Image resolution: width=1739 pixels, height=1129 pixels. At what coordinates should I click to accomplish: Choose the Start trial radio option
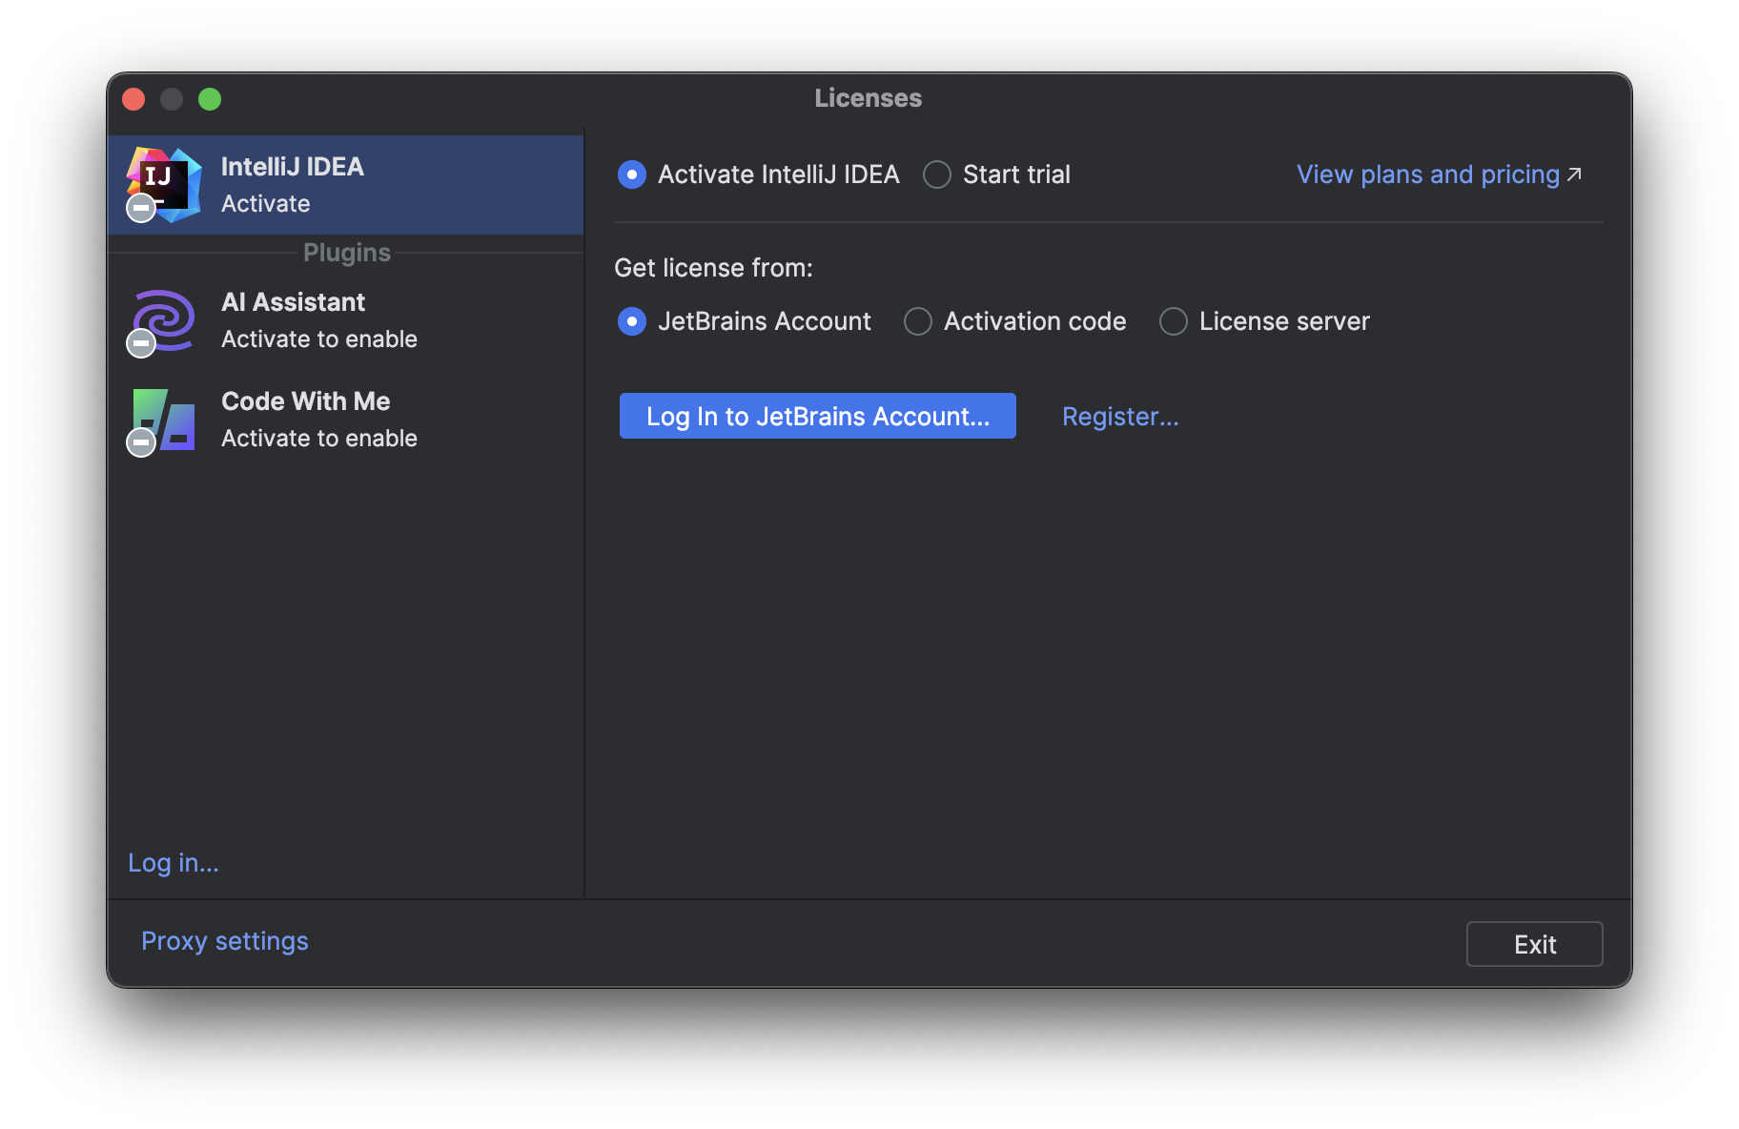tap(996, 174)
